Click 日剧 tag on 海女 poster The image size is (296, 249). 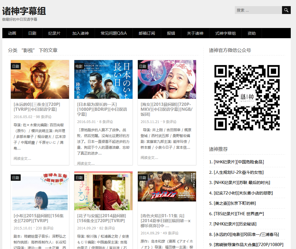click(143, 66)
